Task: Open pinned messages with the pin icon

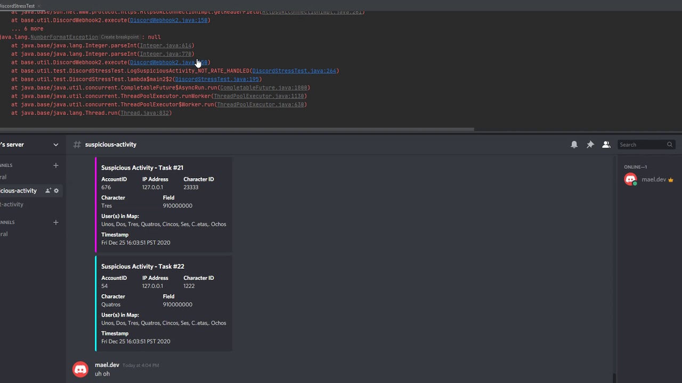Action: (590, 145)
